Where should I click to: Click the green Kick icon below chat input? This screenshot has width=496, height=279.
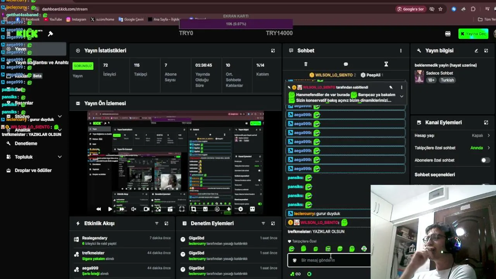(x=309, y=274)
